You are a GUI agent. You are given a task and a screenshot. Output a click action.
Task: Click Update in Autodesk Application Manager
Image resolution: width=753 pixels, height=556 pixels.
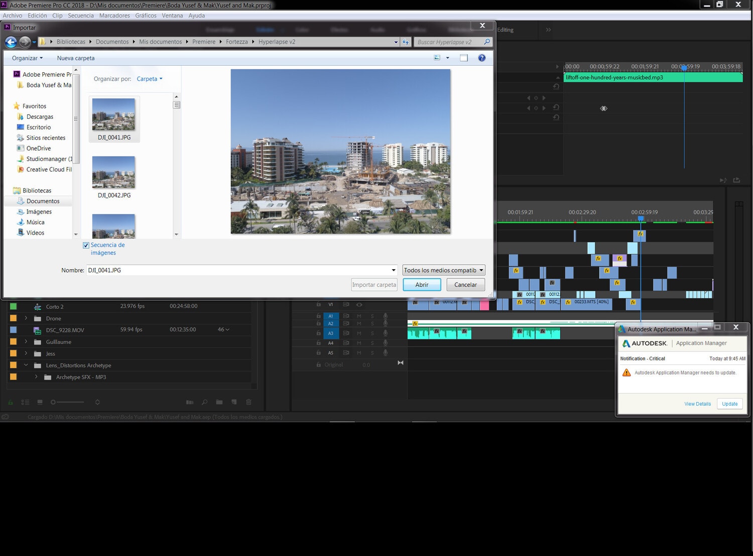pyautogui.click(x=729, y=404)
